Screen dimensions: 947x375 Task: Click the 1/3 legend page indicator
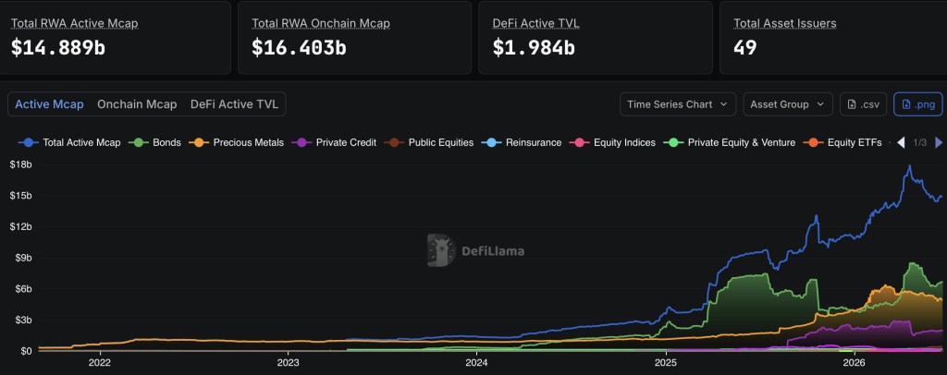[x=919, y=143]
